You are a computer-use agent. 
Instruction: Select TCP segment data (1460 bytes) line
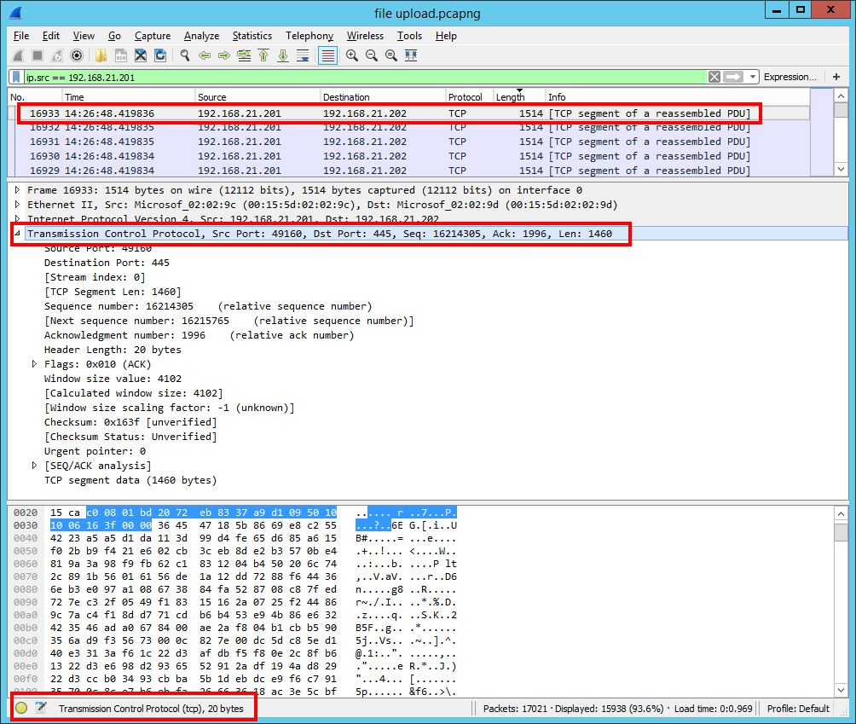coord(130,480)
